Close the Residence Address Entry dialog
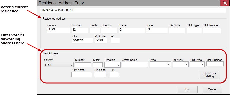Image resolution: width=230 pixels, height=95 pixels. (225, 3)
